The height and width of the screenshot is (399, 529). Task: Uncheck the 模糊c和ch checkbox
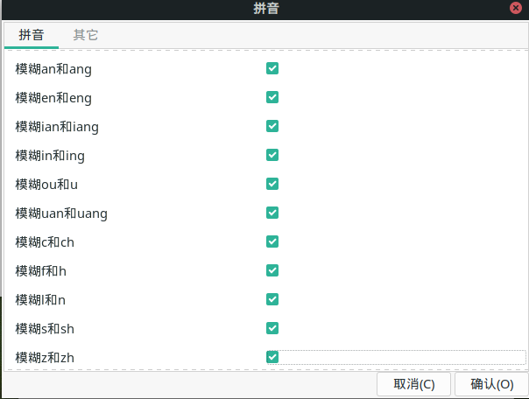[272, 241]
